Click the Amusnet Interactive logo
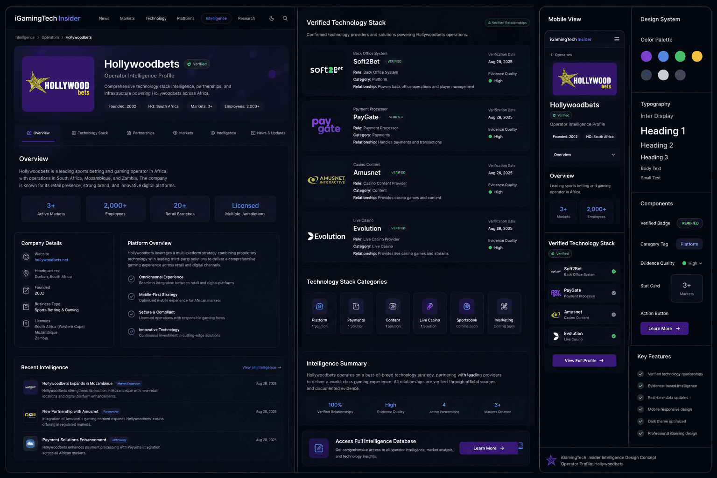 click(x=326, y=180)
